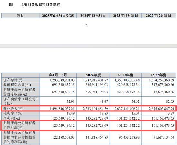Select the 资产总计(元) row label
The height and width of the screenshot is (145, 177).
coord(14,80)
